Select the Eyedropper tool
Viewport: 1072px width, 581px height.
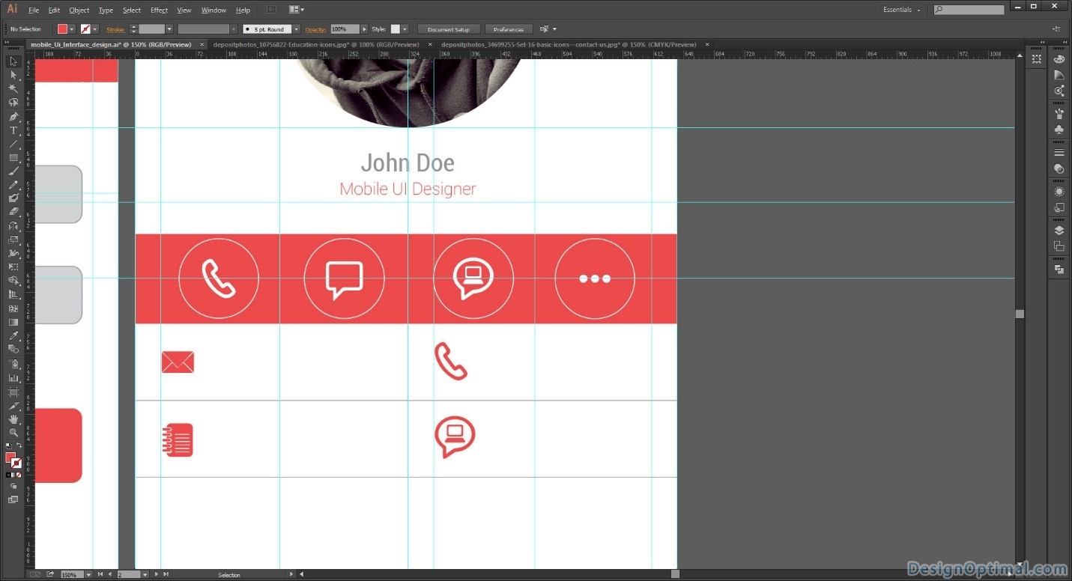(x=13, y=335)
